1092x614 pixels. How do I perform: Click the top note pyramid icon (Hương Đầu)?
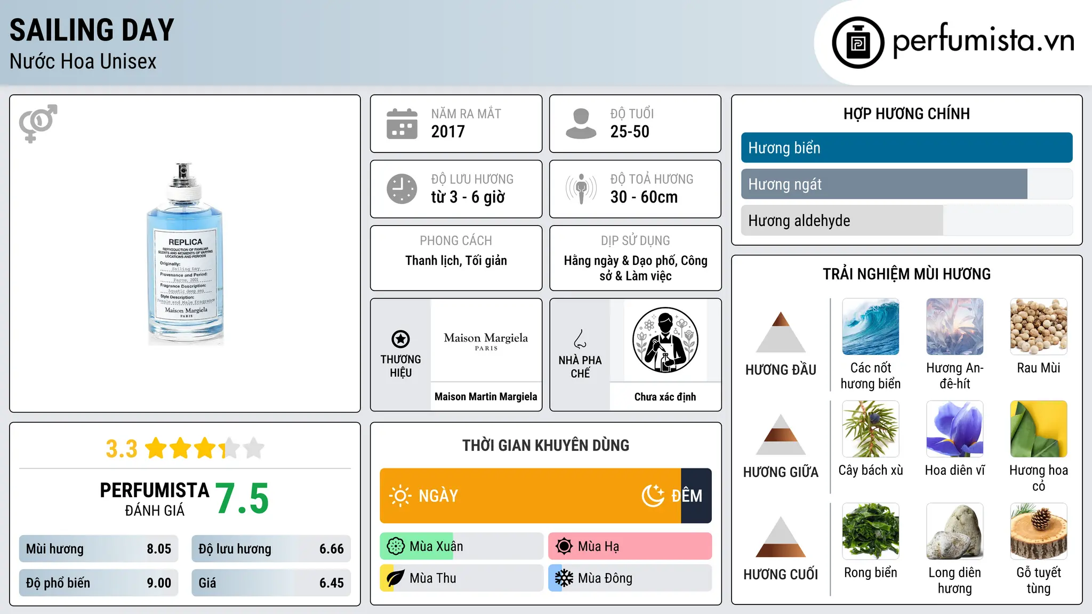click(781, 332)
